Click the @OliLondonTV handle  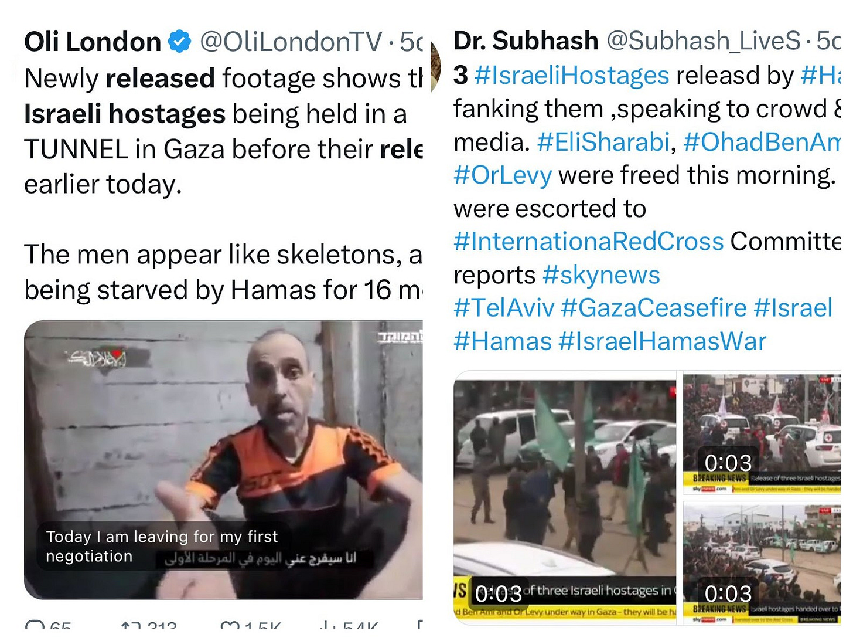click(291, 42)
